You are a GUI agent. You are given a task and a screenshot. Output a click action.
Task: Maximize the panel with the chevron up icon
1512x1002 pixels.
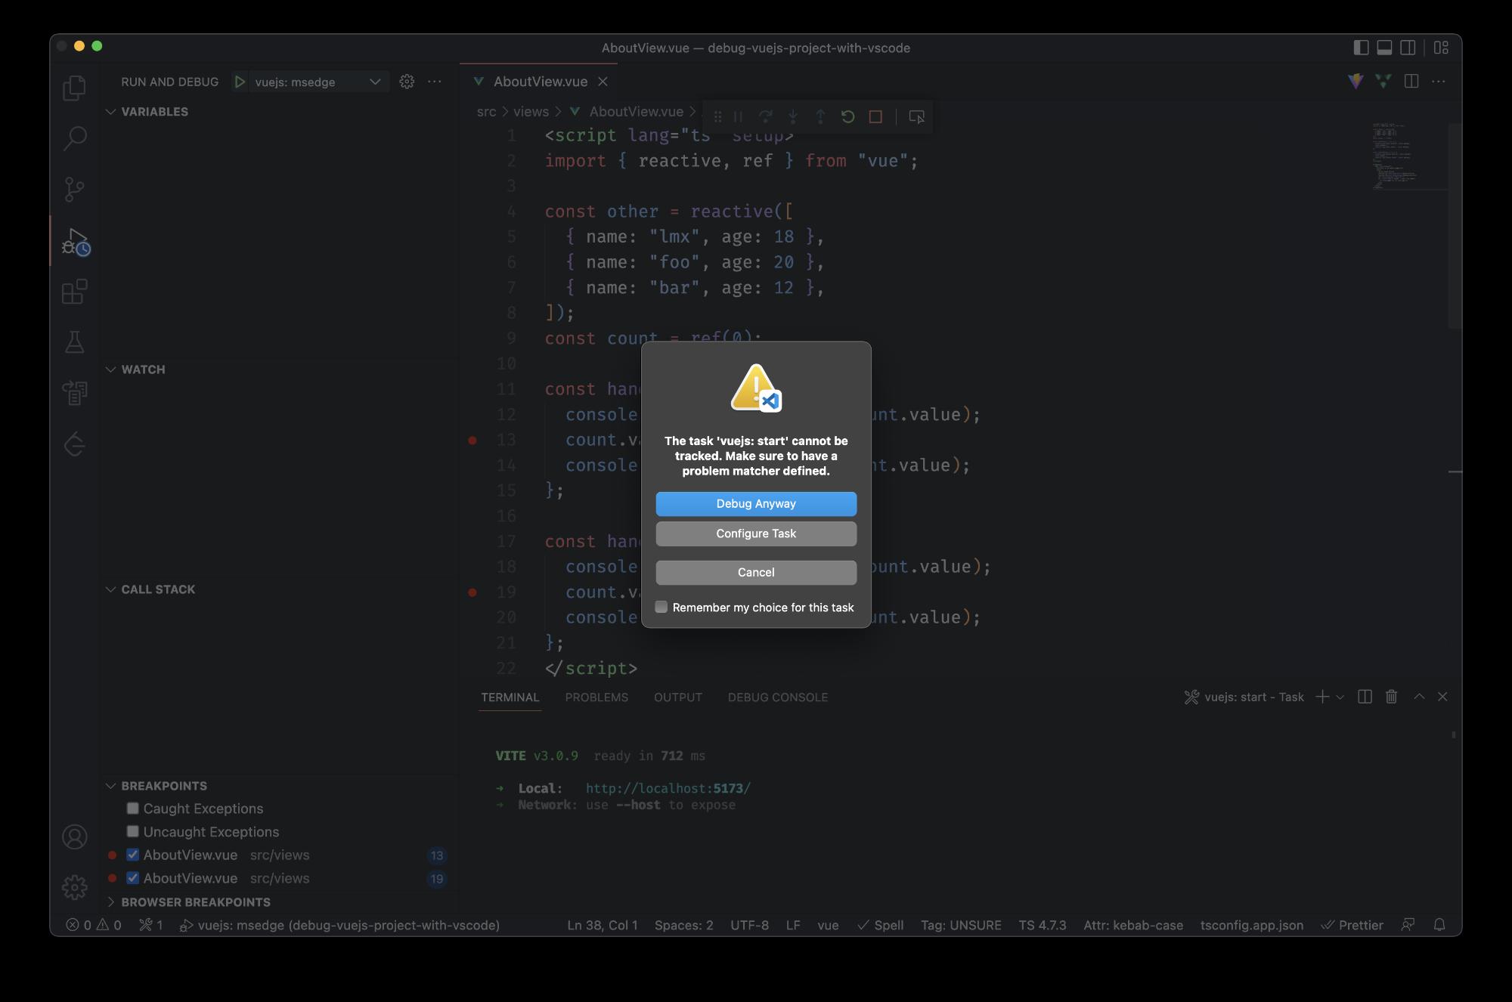(x=1419, y=697)
